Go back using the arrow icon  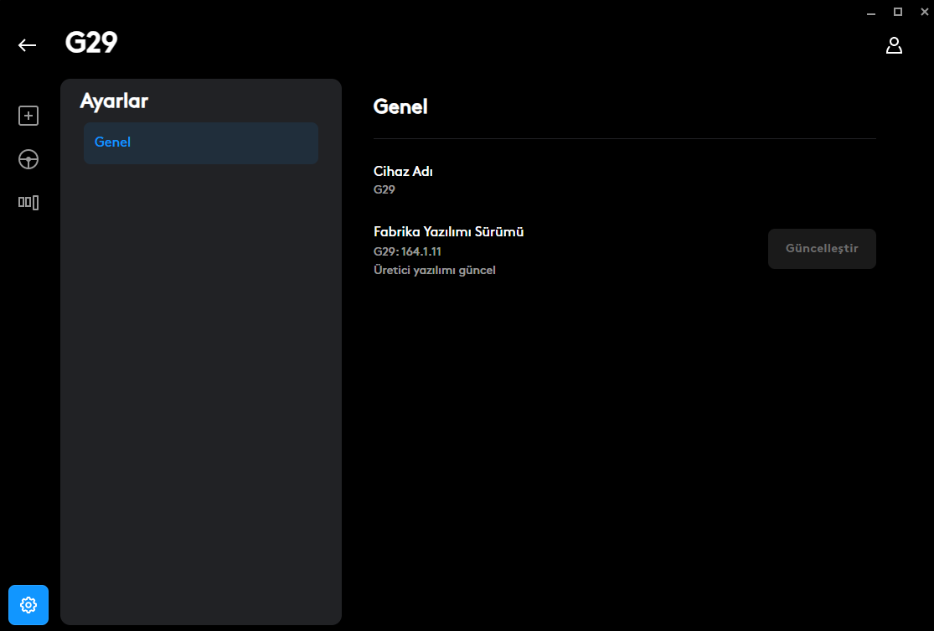point(27,45)
